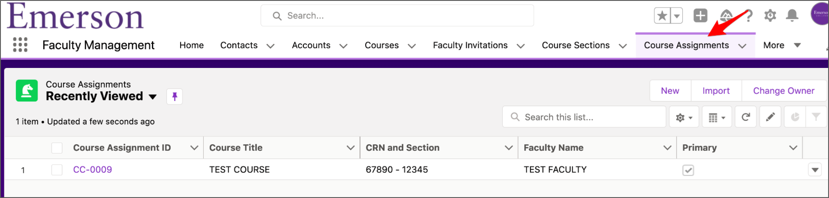The width and height of the screenshot is (829, 198).
Task: Open Faculty Name column menu chevron
Action: click(x=667, y=148)
